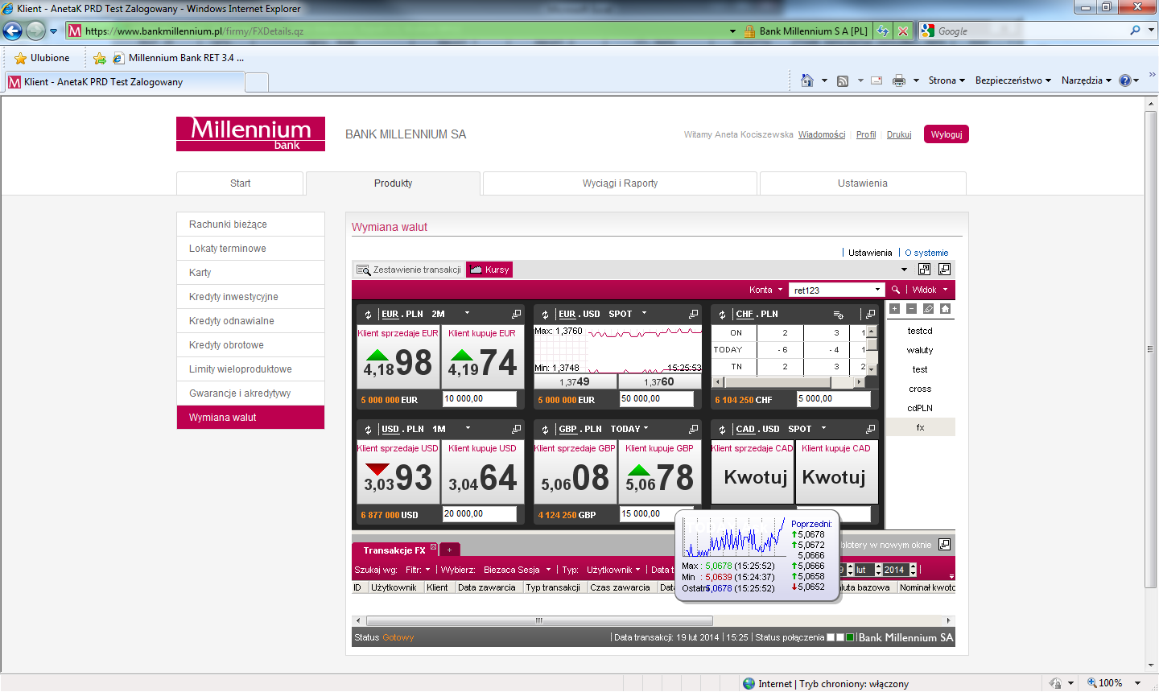1159x692 pixels.
Task: Click the refresh icon on EUR.PLN tile
Action: pos(368,315)
